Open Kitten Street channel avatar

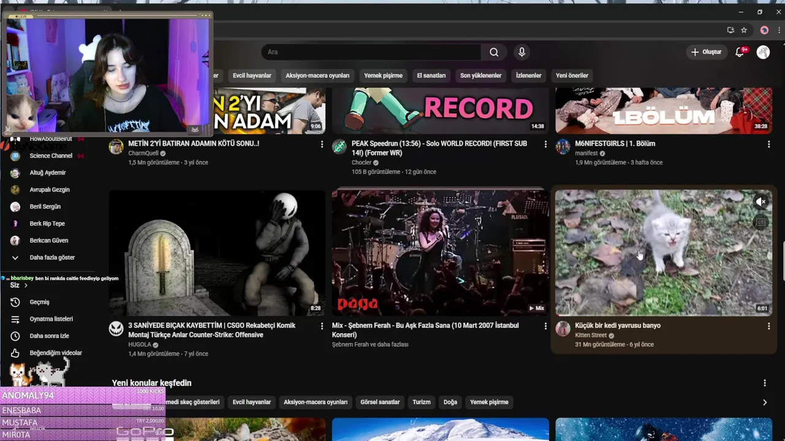coord(562,329)
